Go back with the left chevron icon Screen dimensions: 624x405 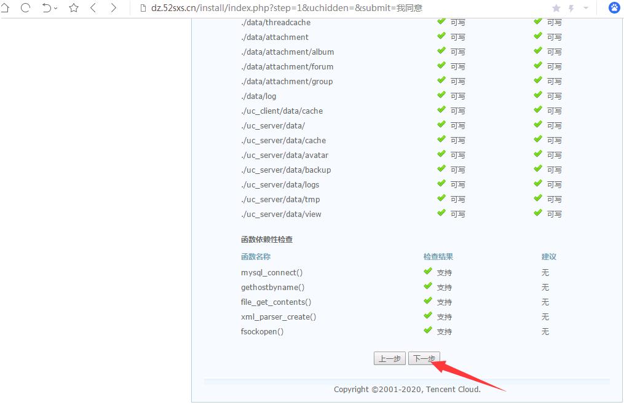93,7
